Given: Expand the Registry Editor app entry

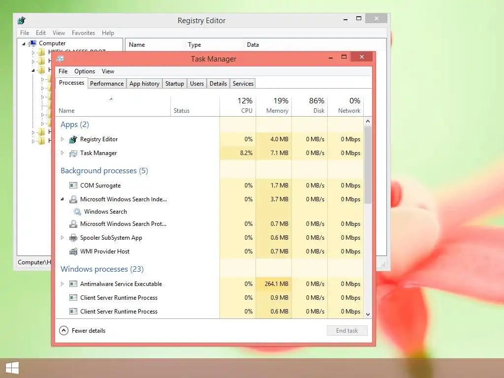Looking at the screenshot, I should coord(63,139).
